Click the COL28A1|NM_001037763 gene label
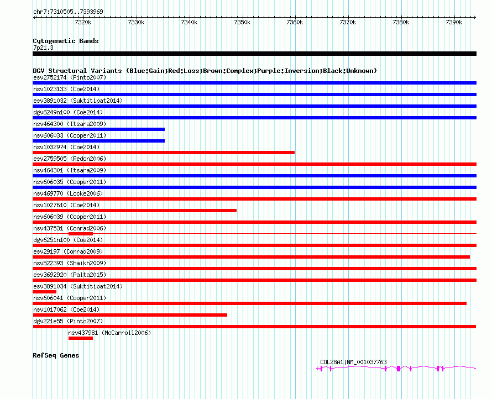492x399 pixels. point(353,362)
